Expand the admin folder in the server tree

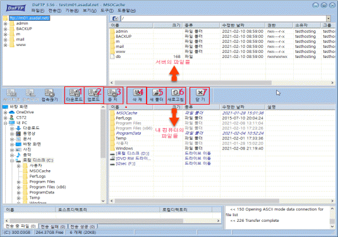click(6, 23)
